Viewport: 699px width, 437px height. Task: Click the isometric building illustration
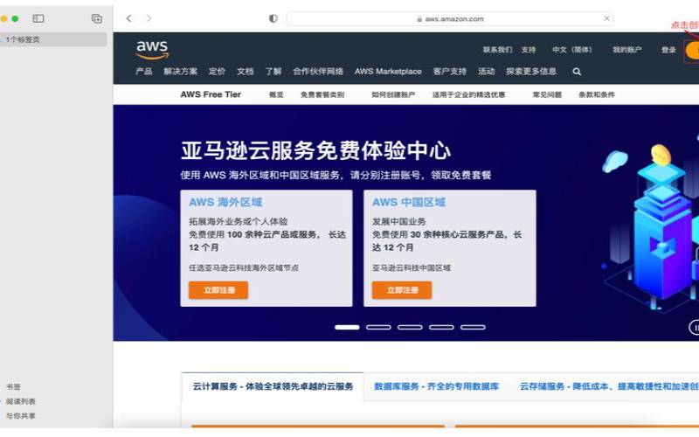(x=651, y=227)
